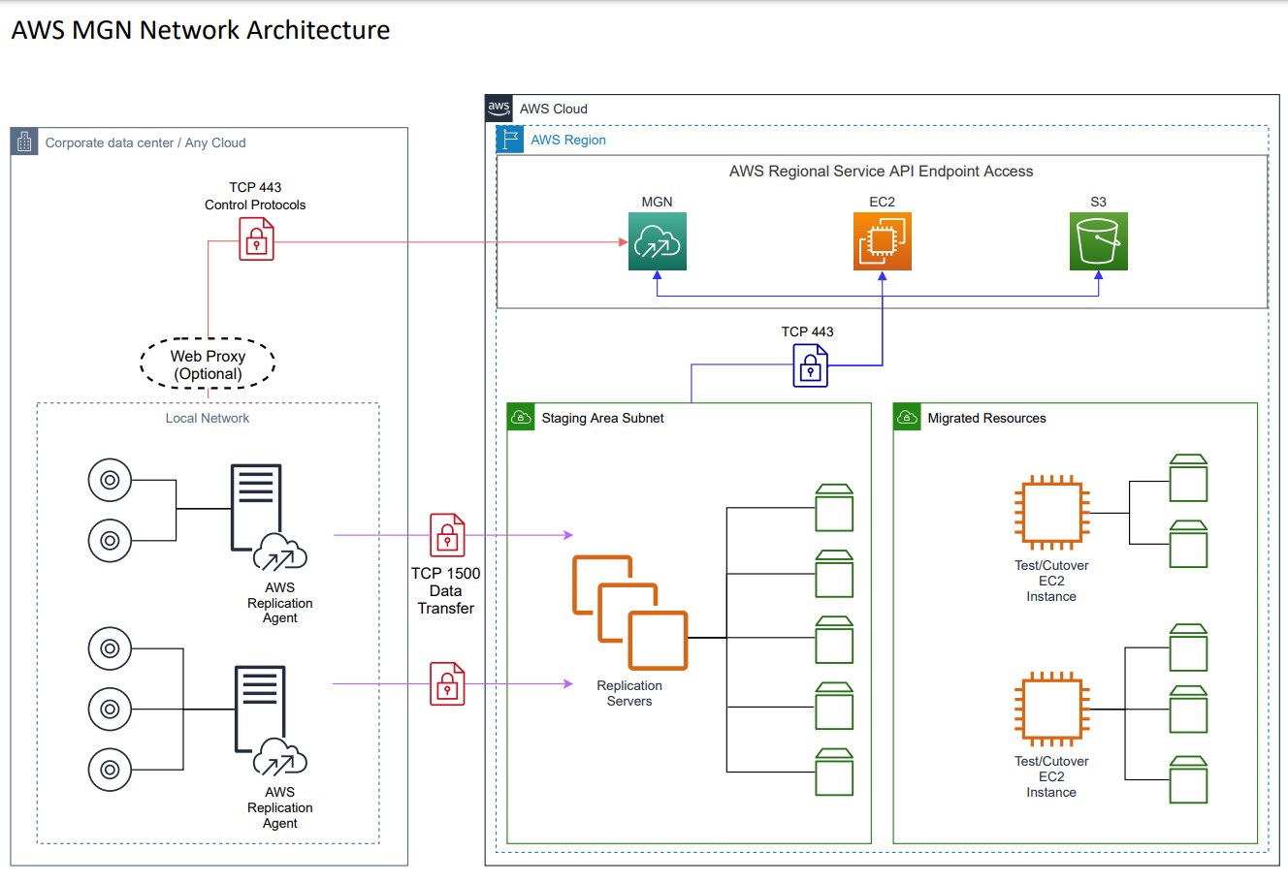Click the red lock above TCP 1500 Data Transfer
Screen dimensions: 1288x883
447,535
